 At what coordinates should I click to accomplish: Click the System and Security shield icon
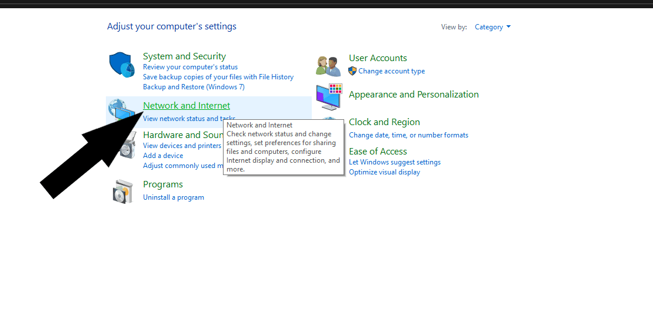tap(122, 65)
